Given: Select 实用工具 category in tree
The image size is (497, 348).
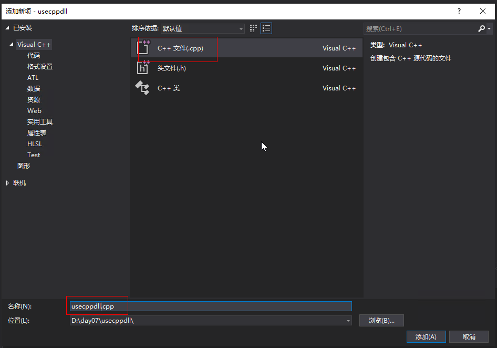Looking at the screenshot, I should [x=40, y=122].
